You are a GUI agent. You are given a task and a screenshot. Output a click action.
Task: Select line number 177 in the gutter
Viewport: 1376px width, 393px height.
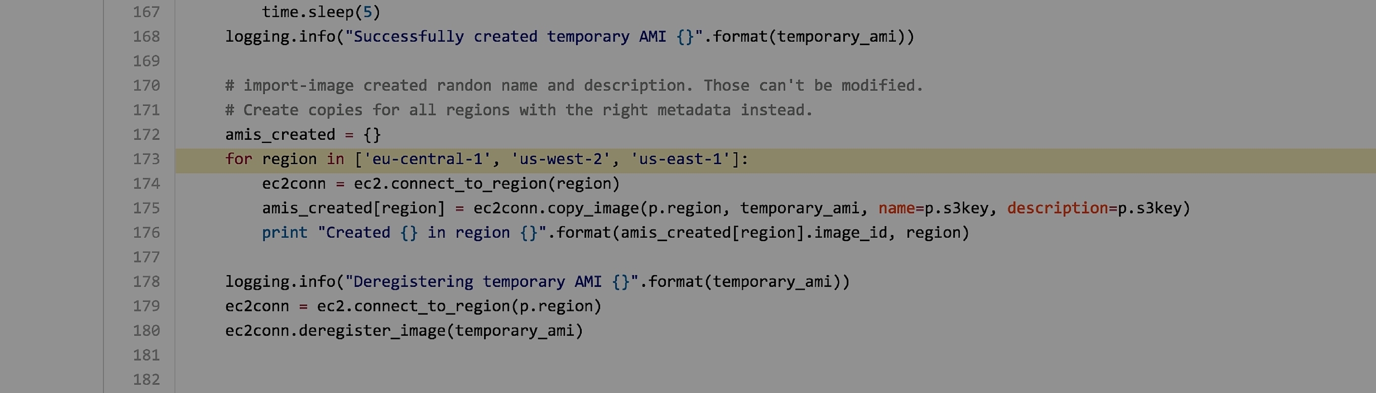click(x=146, y=257)
